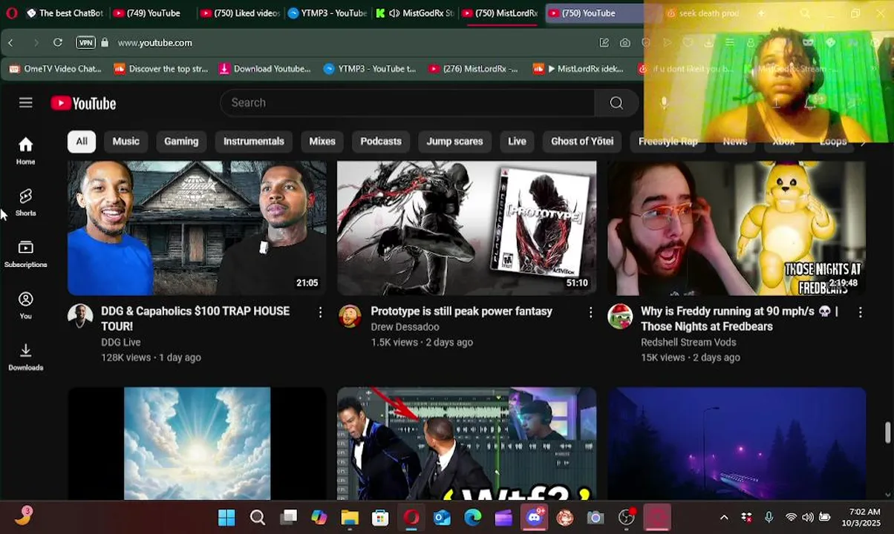
Task: Click the Opera menu logo
Action: coord(11,13)
